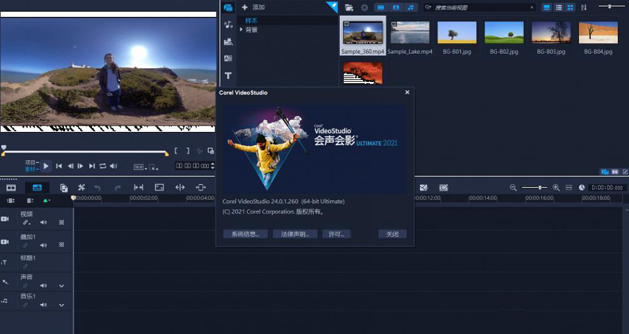Screen dimensions: 629x334
Task: Toggle show audio files filter in library
Action: tap(411, 8)
